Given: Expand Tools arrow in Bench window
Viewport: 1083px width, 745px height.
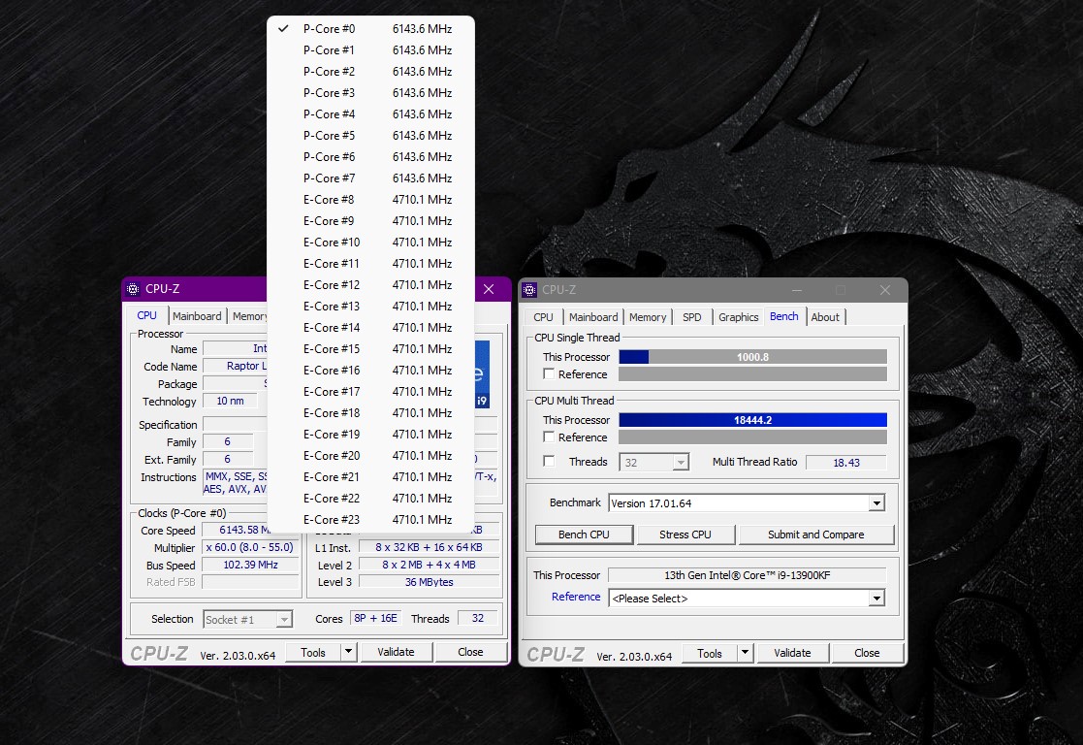Looking at the screenshot, I should pos(745,653).
